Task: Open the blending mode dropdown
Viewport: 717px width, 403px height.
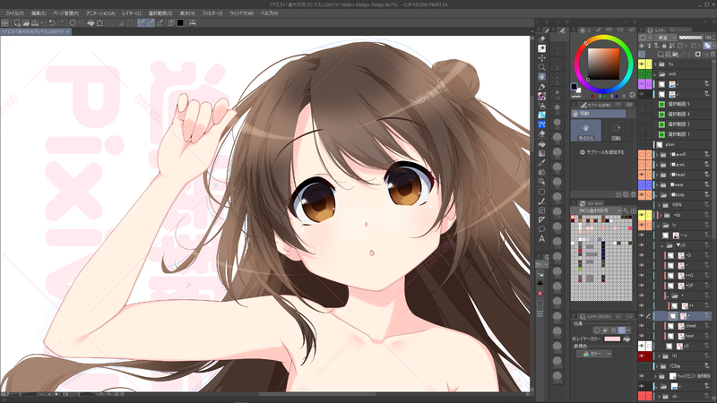Action: click(665, 38)
